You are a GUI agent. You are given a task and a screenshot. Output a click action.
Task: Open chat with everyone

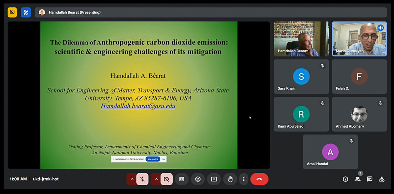[x=370, y=179]
